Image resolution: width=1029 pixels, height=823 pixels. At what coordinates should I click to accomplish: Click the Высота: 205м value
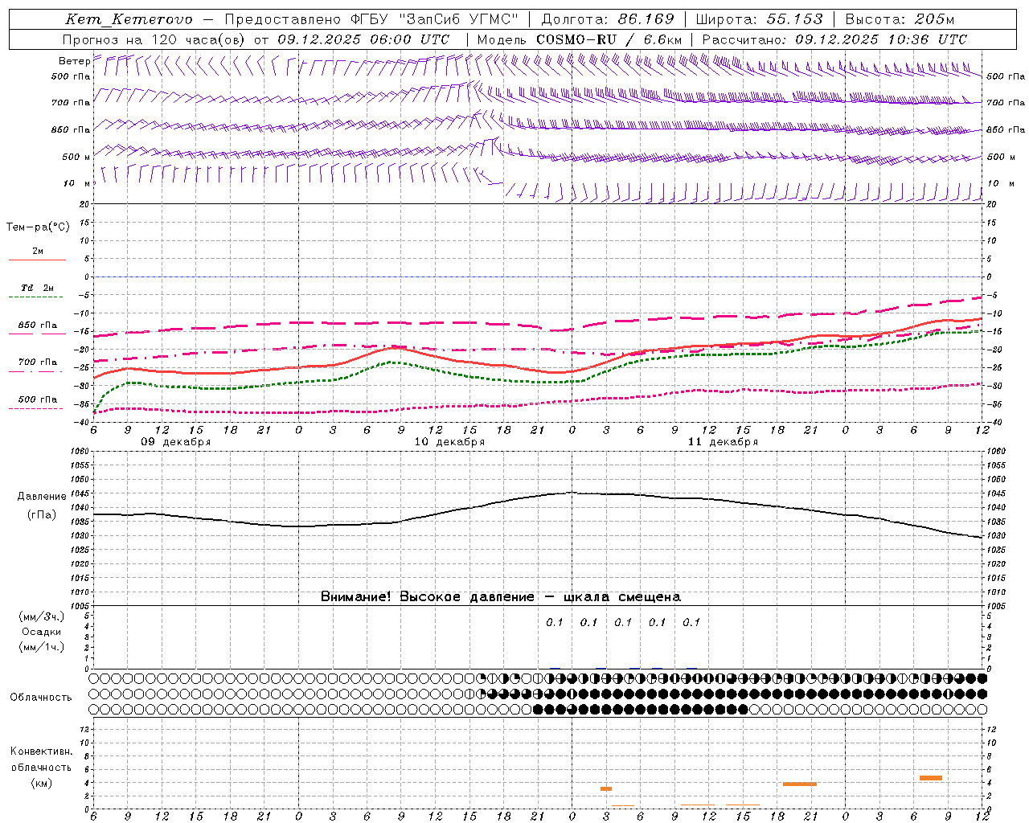pos(900,19)
